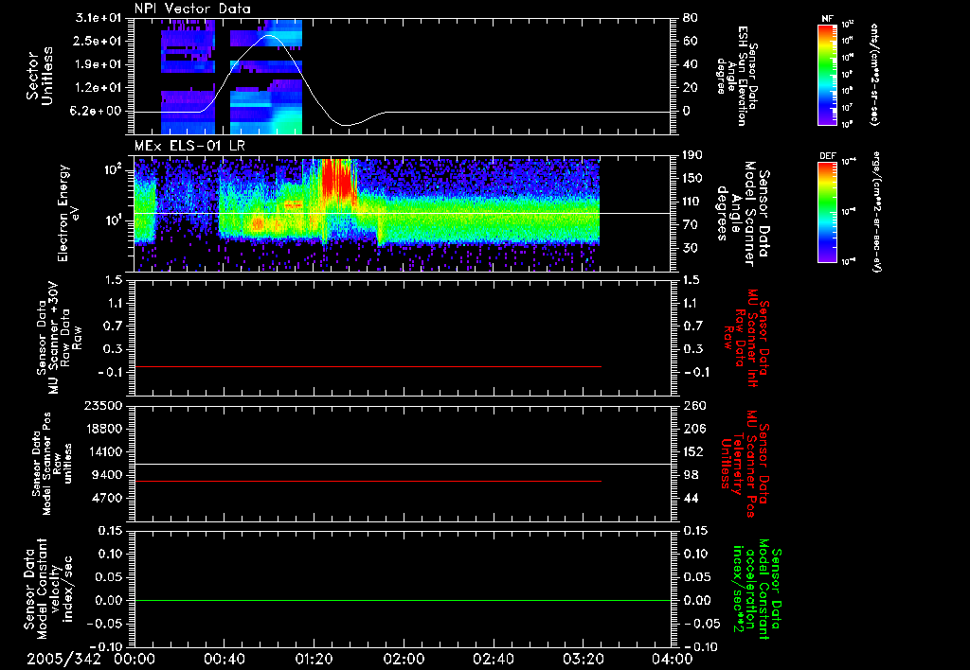Click the "9400" scanner position tick
This screenshot has width=970, height=670.
(x=107, y=475)
